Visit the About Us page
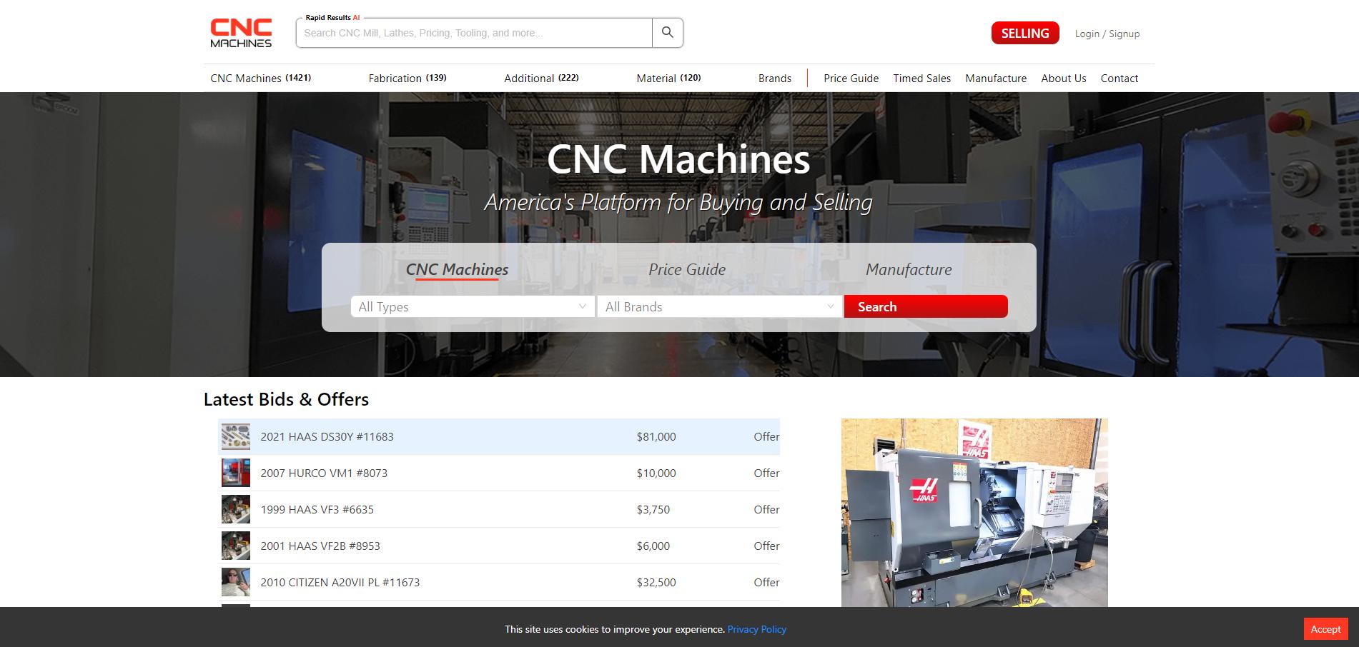The image size is (1359, 647). coord(1063,79)
